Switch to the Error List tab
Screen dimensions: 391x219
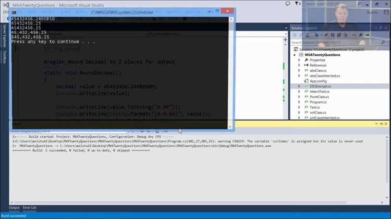[x=29, y=208]
